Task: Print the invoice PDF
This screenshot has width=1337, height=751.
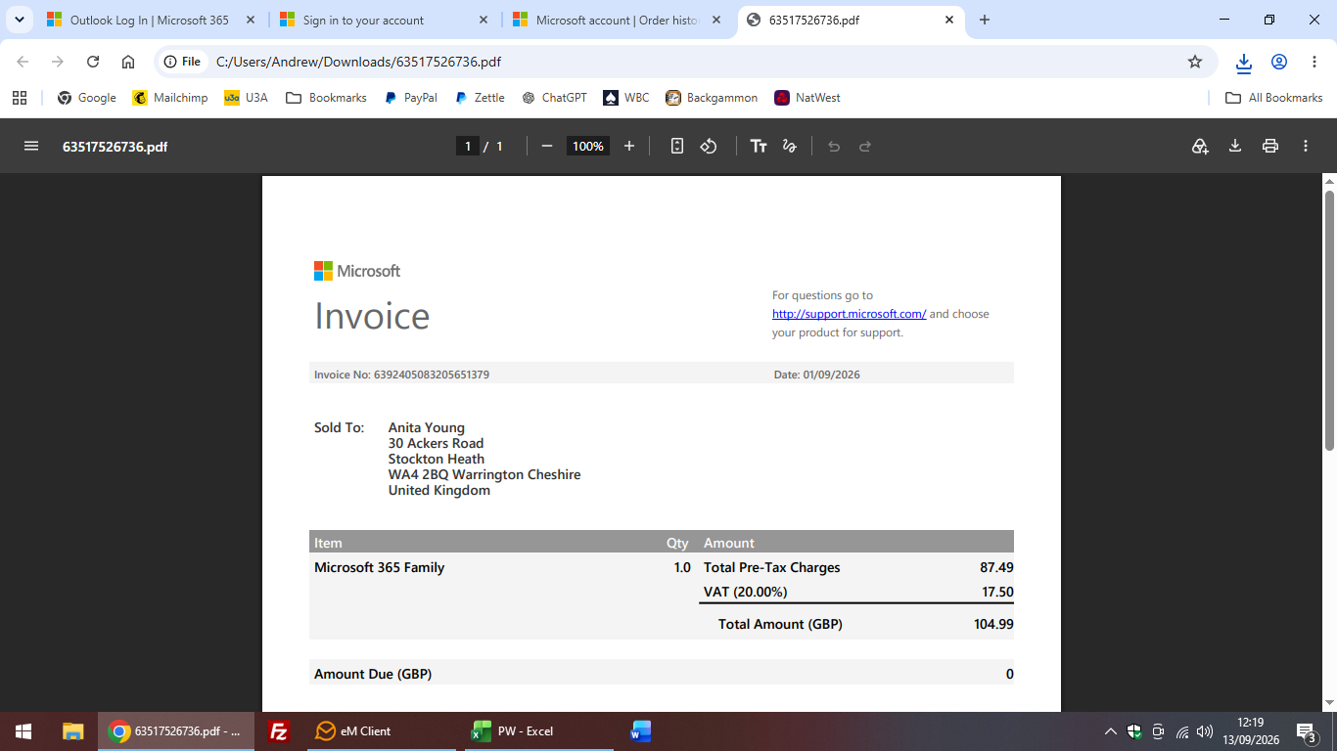Action: pyautogui.click(x=1270, y=146)
